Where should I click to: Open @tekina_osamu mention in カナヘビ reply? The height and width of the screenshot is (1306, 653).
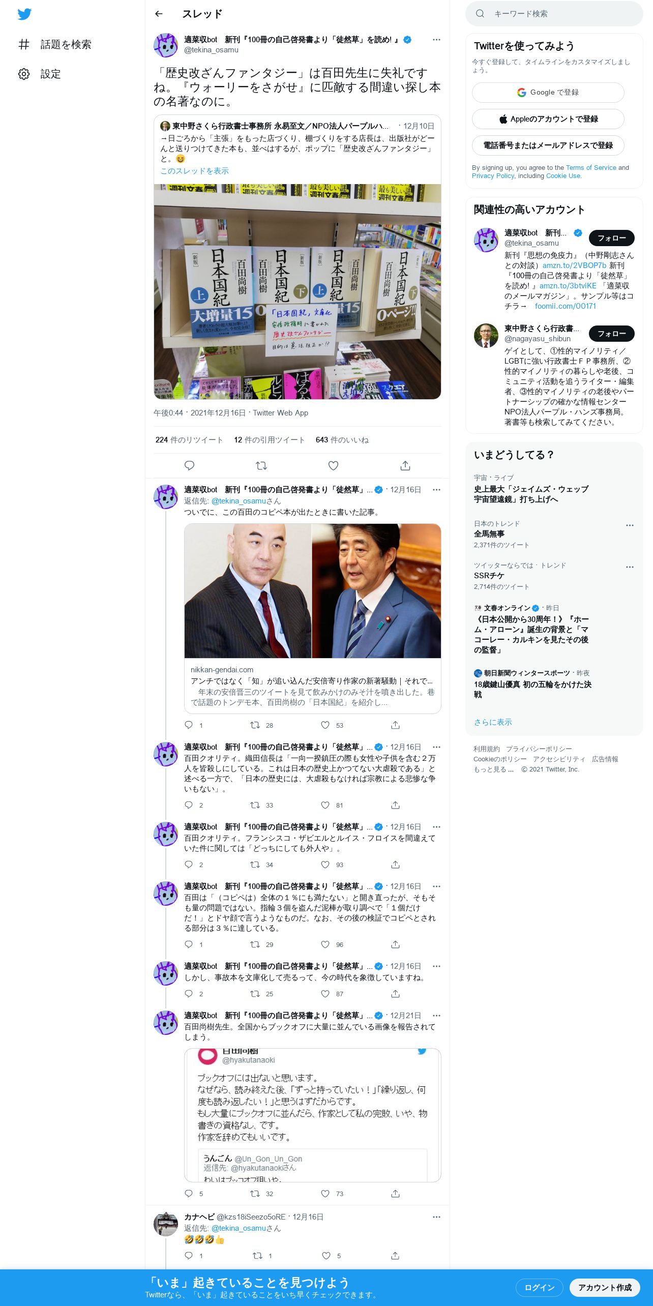pos(239,1228)
